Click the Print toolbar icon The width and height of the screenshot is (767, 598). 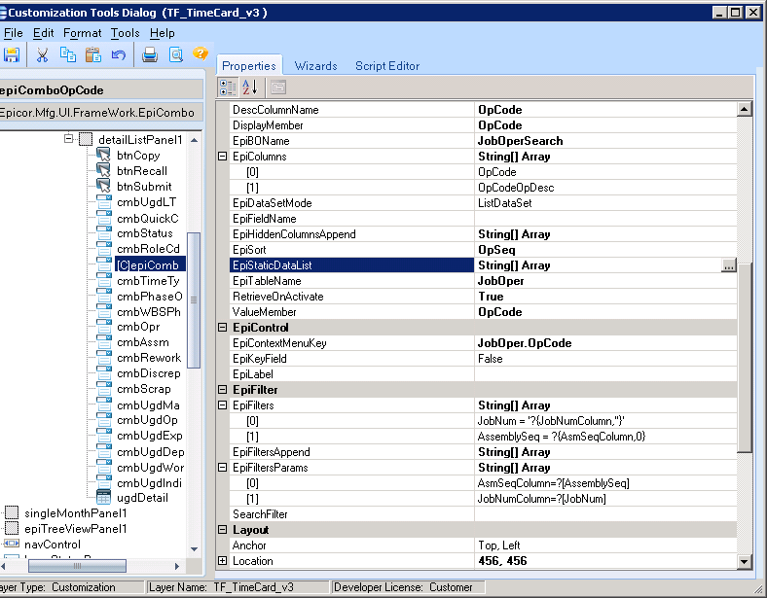150,54
